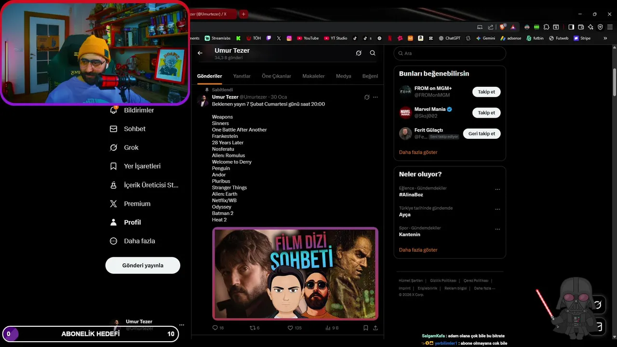Viewport: 617px width, 347px height.
Task: Switch to the Öne Çıkanlar tab
Action: pos(276,76)
